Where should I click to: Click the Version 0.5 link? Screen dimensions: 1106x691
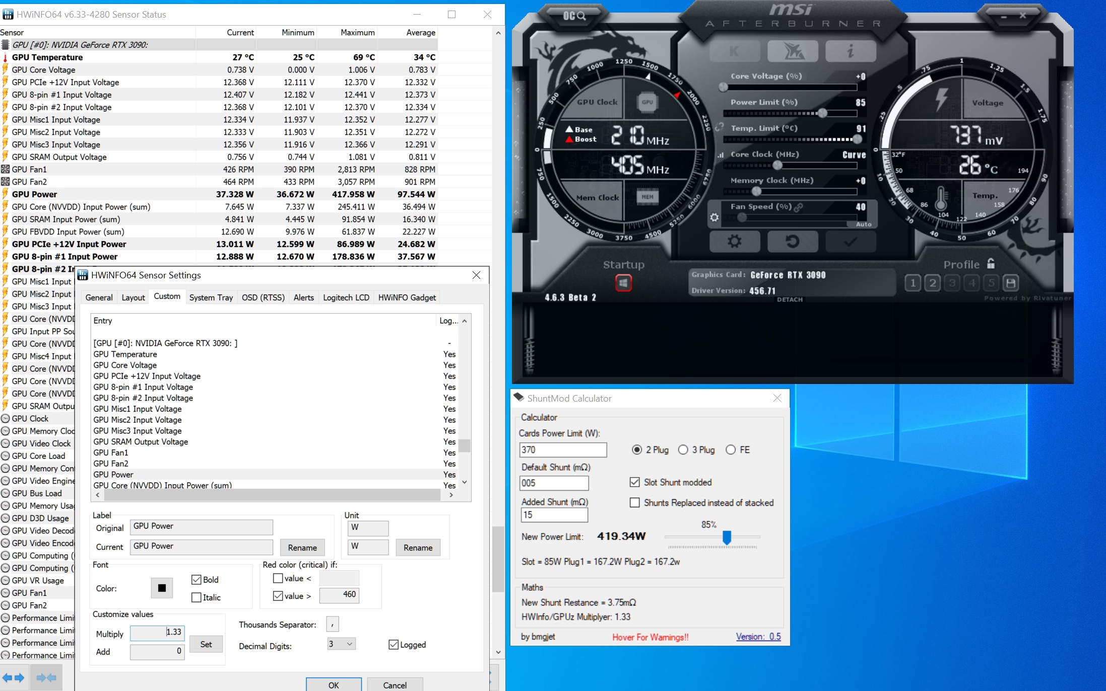tap(758, 637)
